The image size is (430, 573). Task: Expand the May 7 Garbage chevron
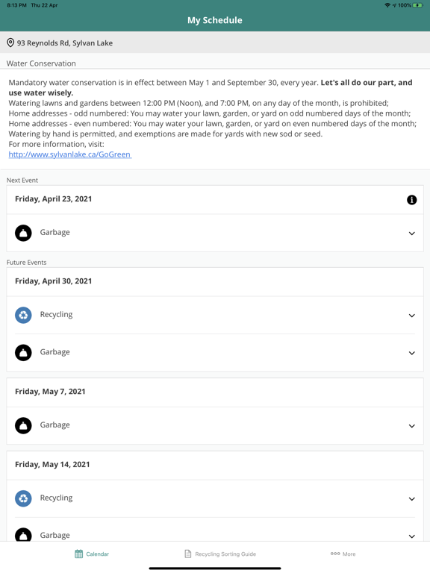coord(412,426)
